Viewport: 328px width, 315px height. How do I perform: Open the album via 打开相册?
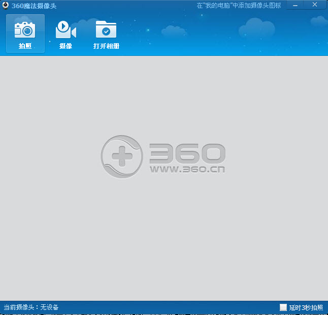106,35
